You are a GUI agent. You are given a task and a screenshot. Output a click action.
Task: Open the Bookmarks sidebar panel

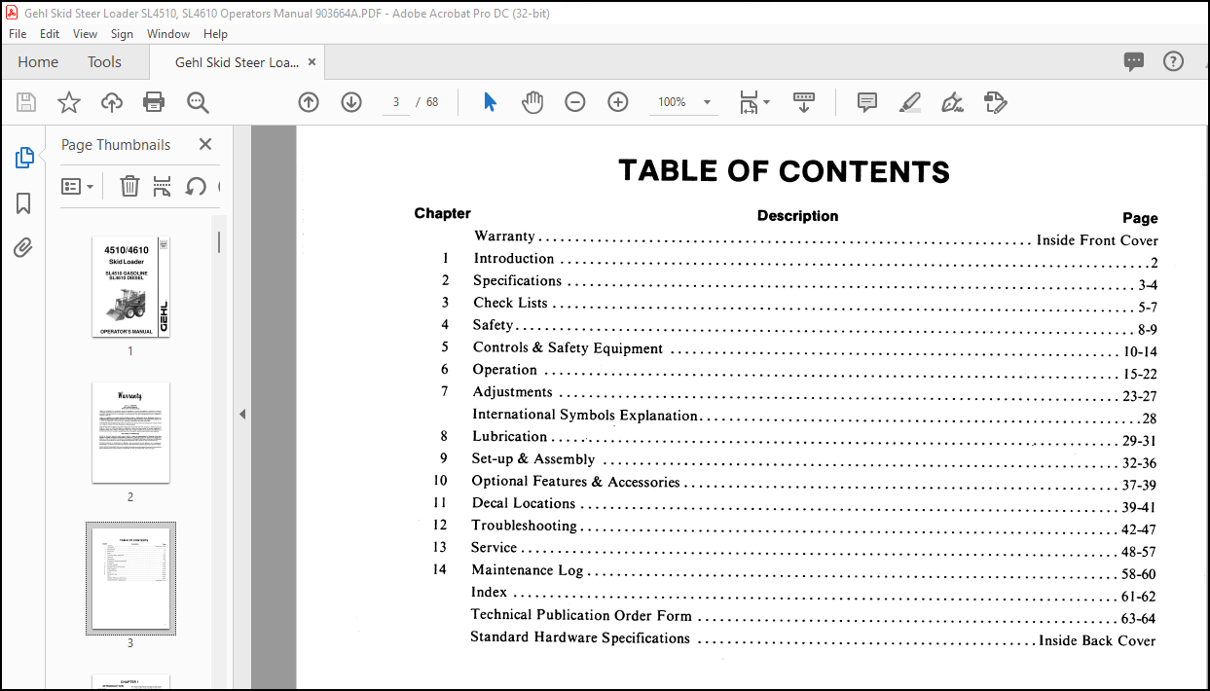[x=24, y=203]
